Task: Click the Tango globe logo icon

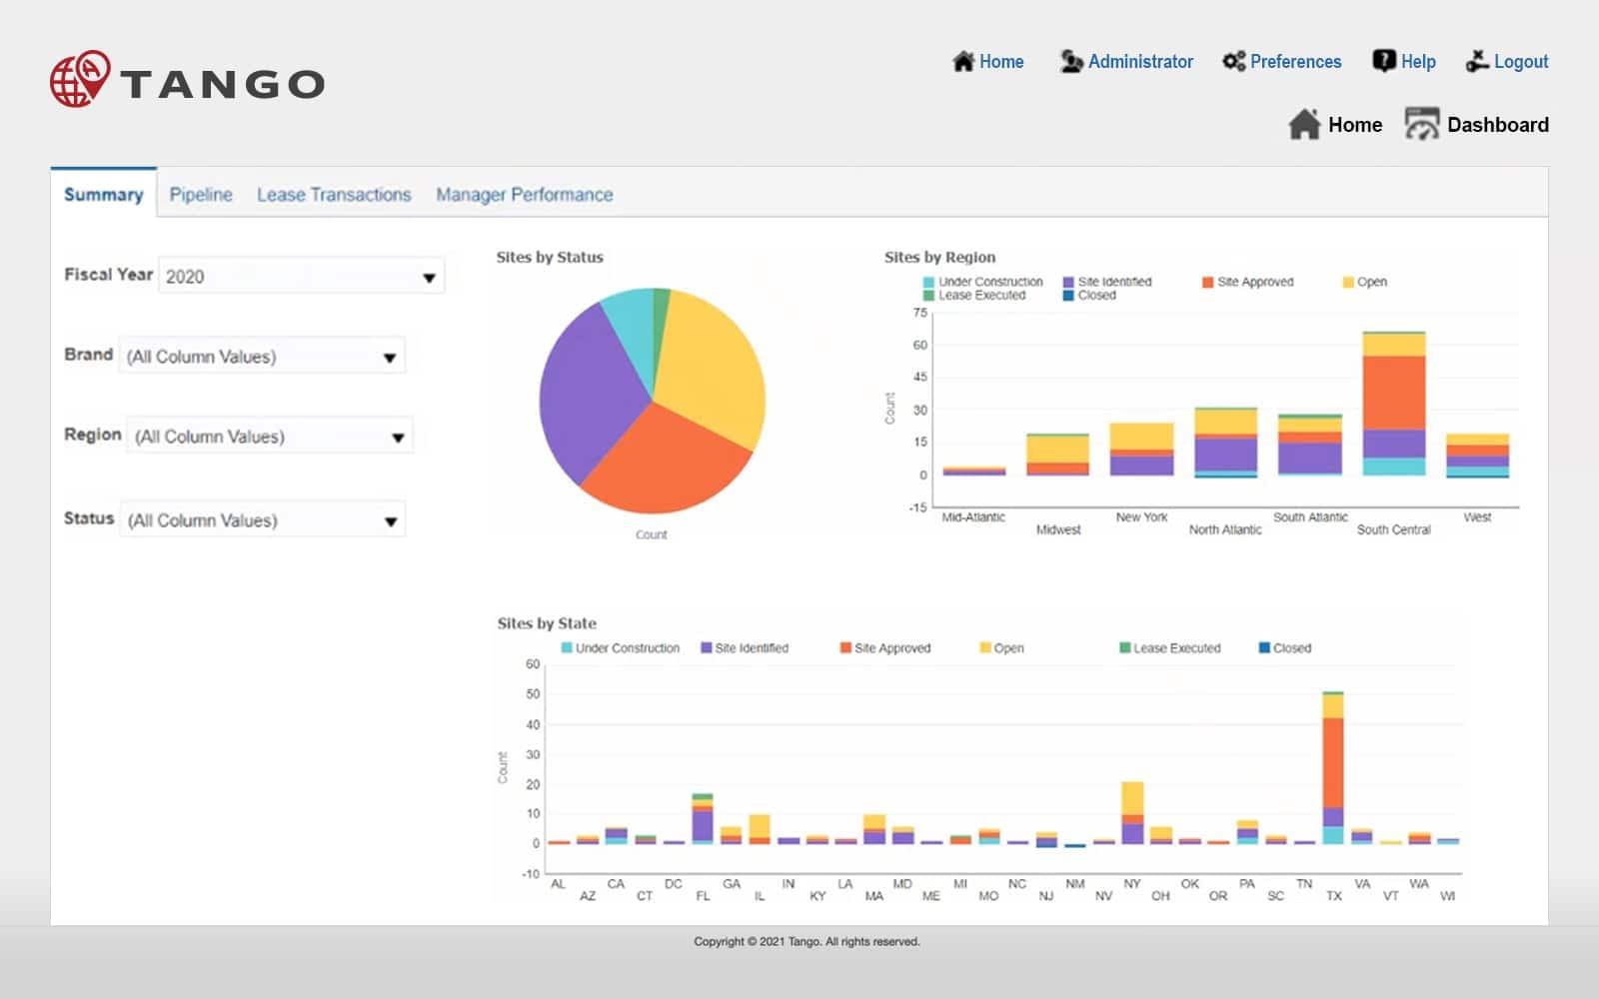Action: 80,79
